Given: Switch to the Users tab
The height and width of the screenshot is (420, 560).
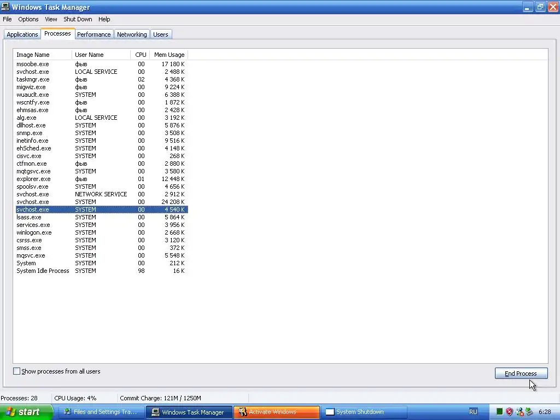Looking at the screenshot, I should coord(161,34).
